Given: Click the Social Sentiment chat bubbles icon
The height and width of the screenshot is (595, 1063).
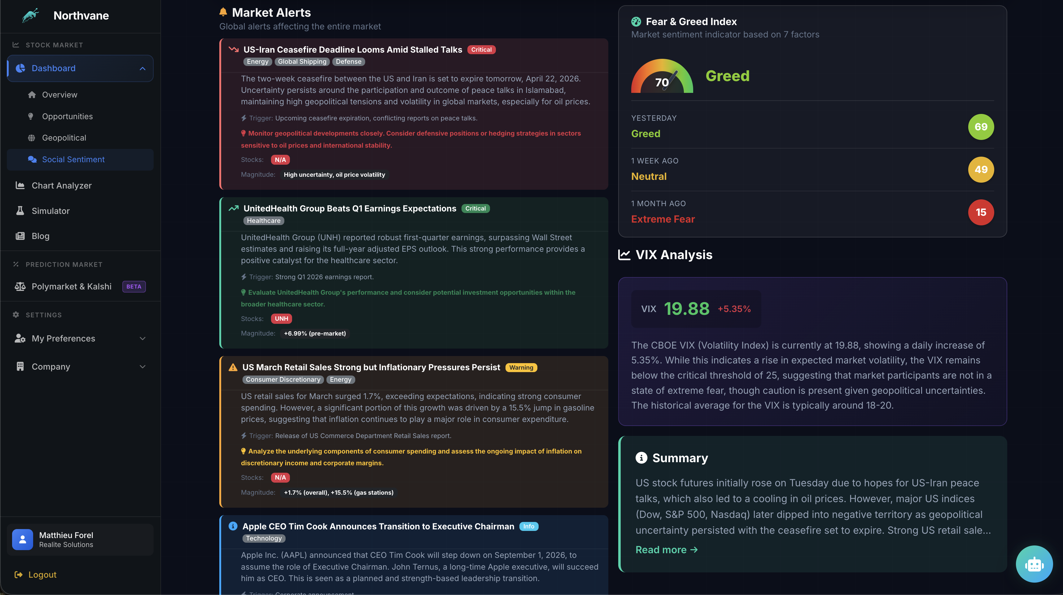Looking at the screenshot, I should (x=32, y=159).
